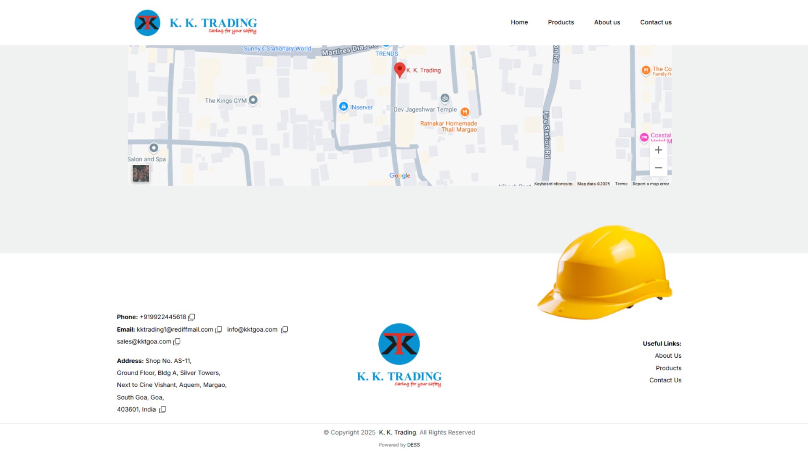The width and height of the screenshot is (808, 454).
Task: Copy the info@kktgoa.com email address
Action: 284,330
